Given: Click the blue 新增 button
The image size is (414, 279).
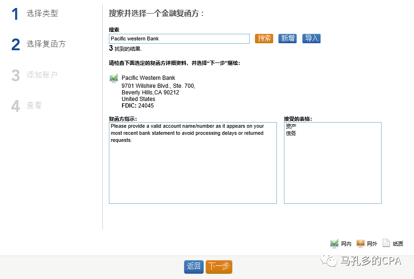Looking at the screenshot, I should point(288,39).
